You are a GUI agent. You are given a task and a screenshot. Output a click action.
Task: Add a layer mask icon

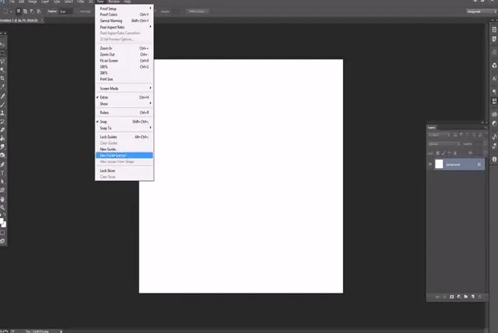pyautogui.click(x=452, y=297)
